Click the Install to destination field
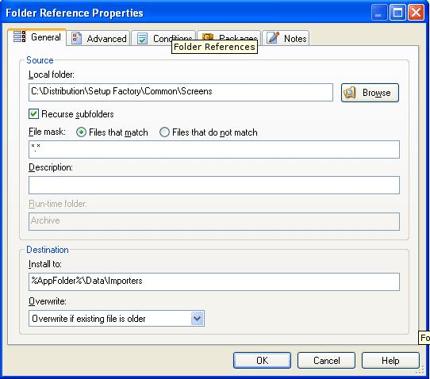This screenshot has height=379, width=430. (214, 281)
